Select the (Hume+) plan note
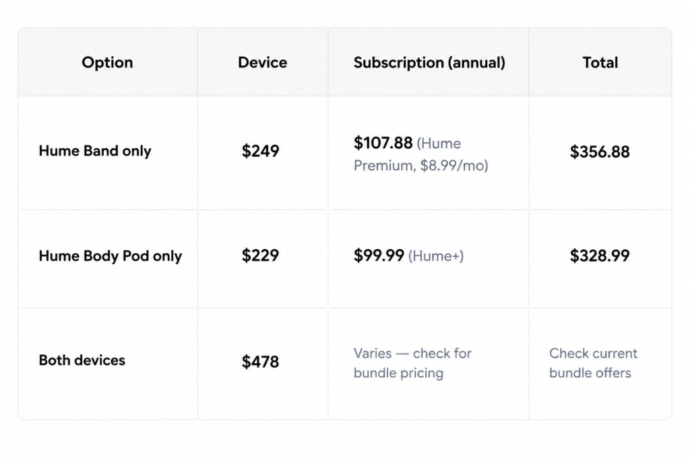The height and width of the screenshot is (460, 690). [436, 256]
